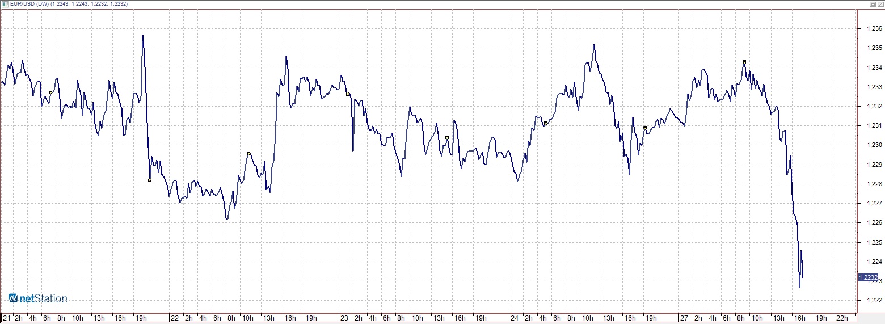
Task: Click the chart window icon beside EUR/USD title
Action: point(5,4)
